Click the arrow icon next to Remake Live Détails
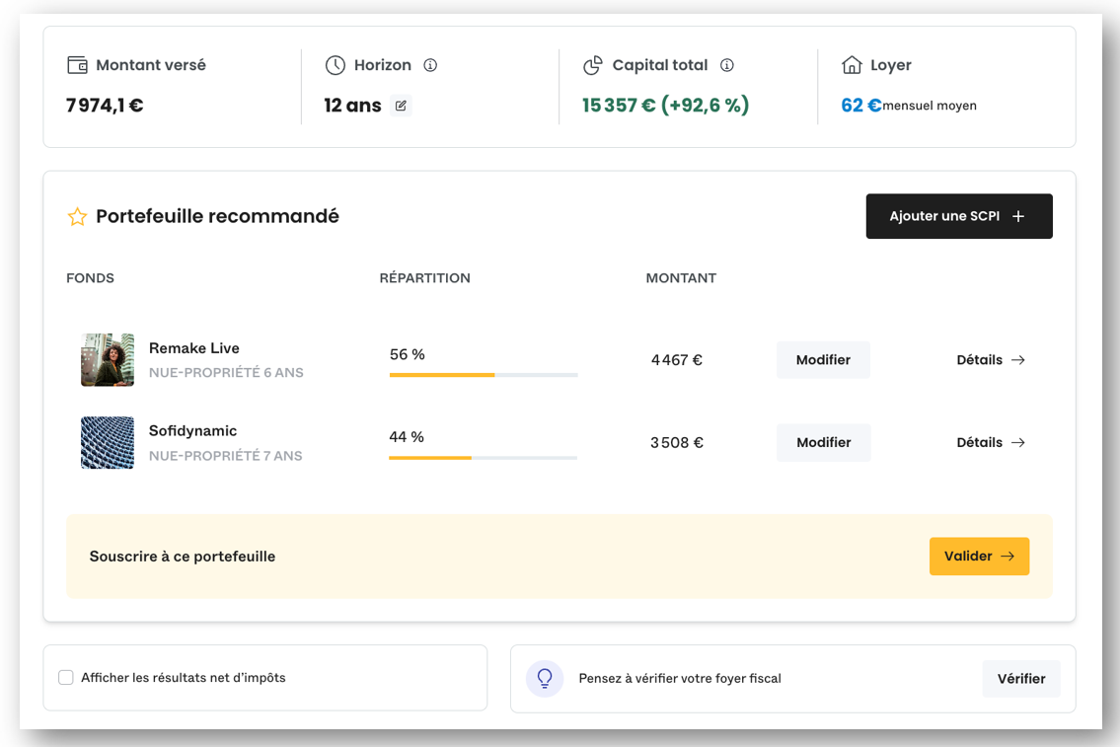 (x=1018, y=360)
